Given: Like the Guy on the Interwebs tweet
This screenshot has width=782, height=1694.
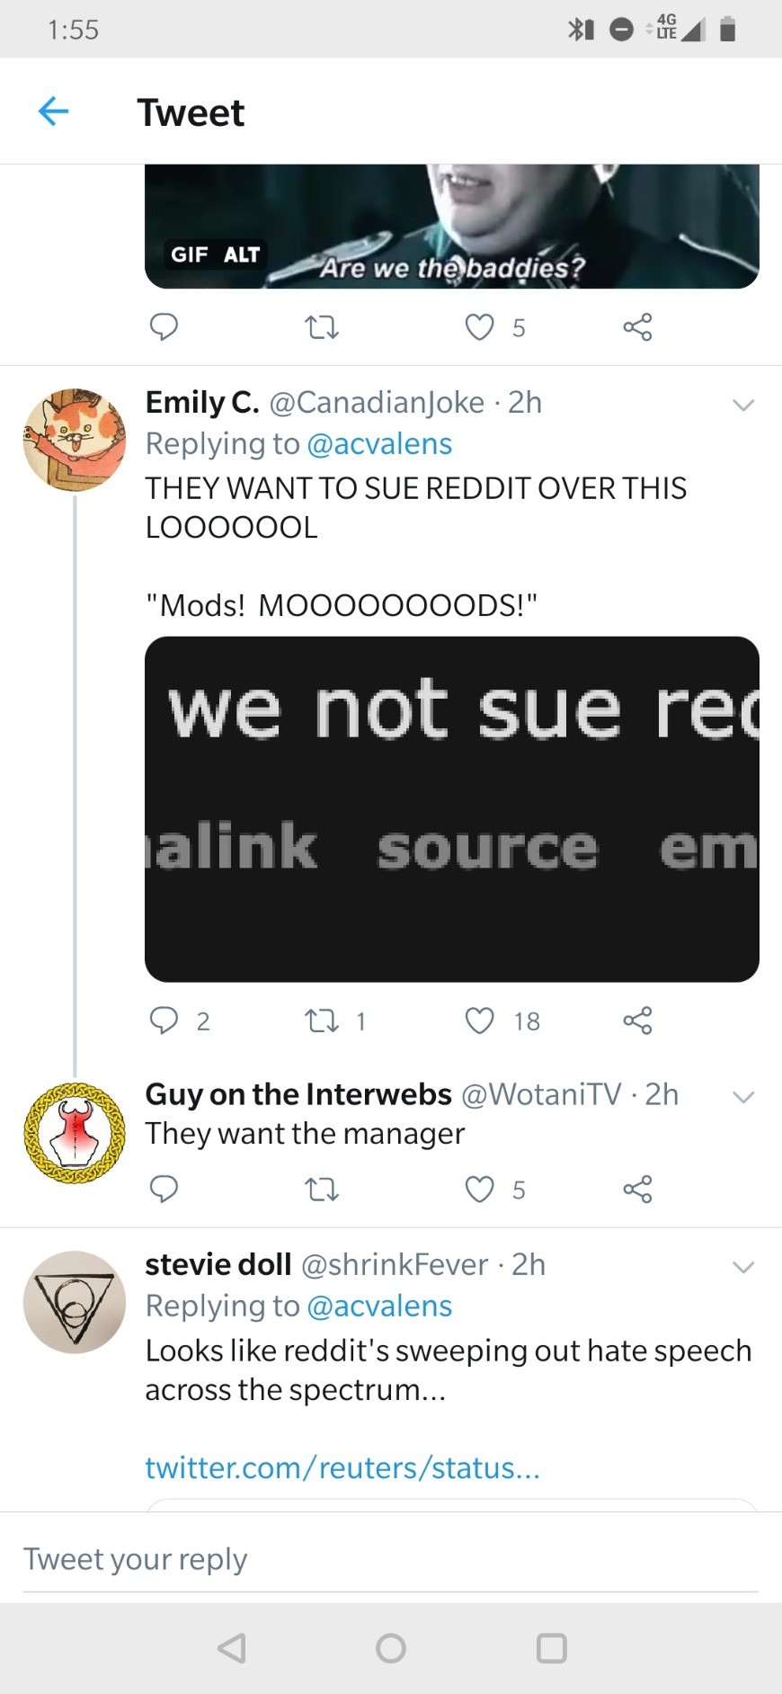Looking at the screenshot, I should pos(479,1190).
